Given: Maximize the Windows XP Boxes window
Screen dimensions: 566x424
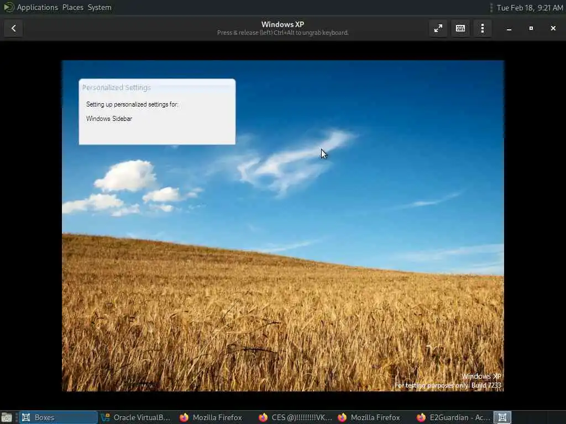Looking at the screenshot, I should click(x=531, y=28).
